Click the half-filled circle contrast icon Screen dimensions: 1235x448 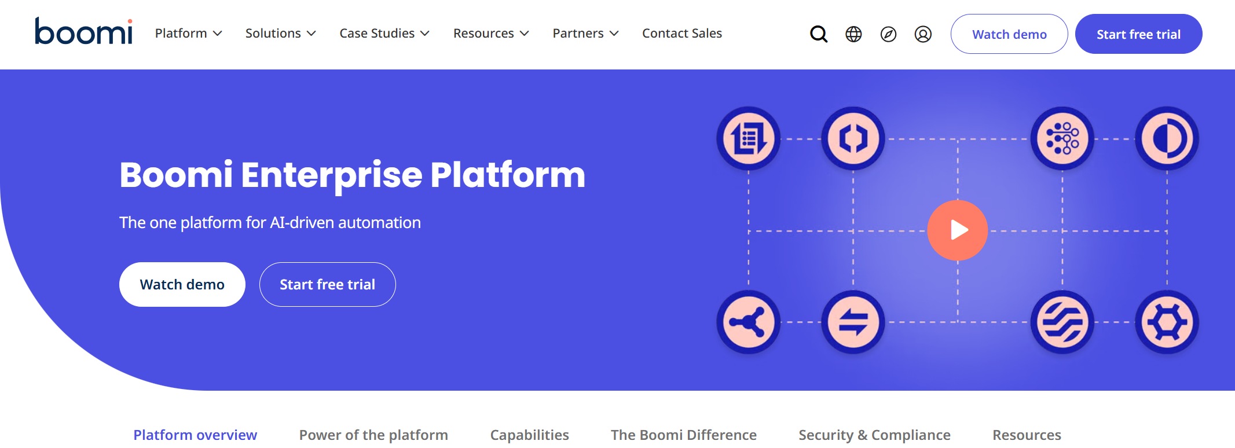pos(1167,139)
